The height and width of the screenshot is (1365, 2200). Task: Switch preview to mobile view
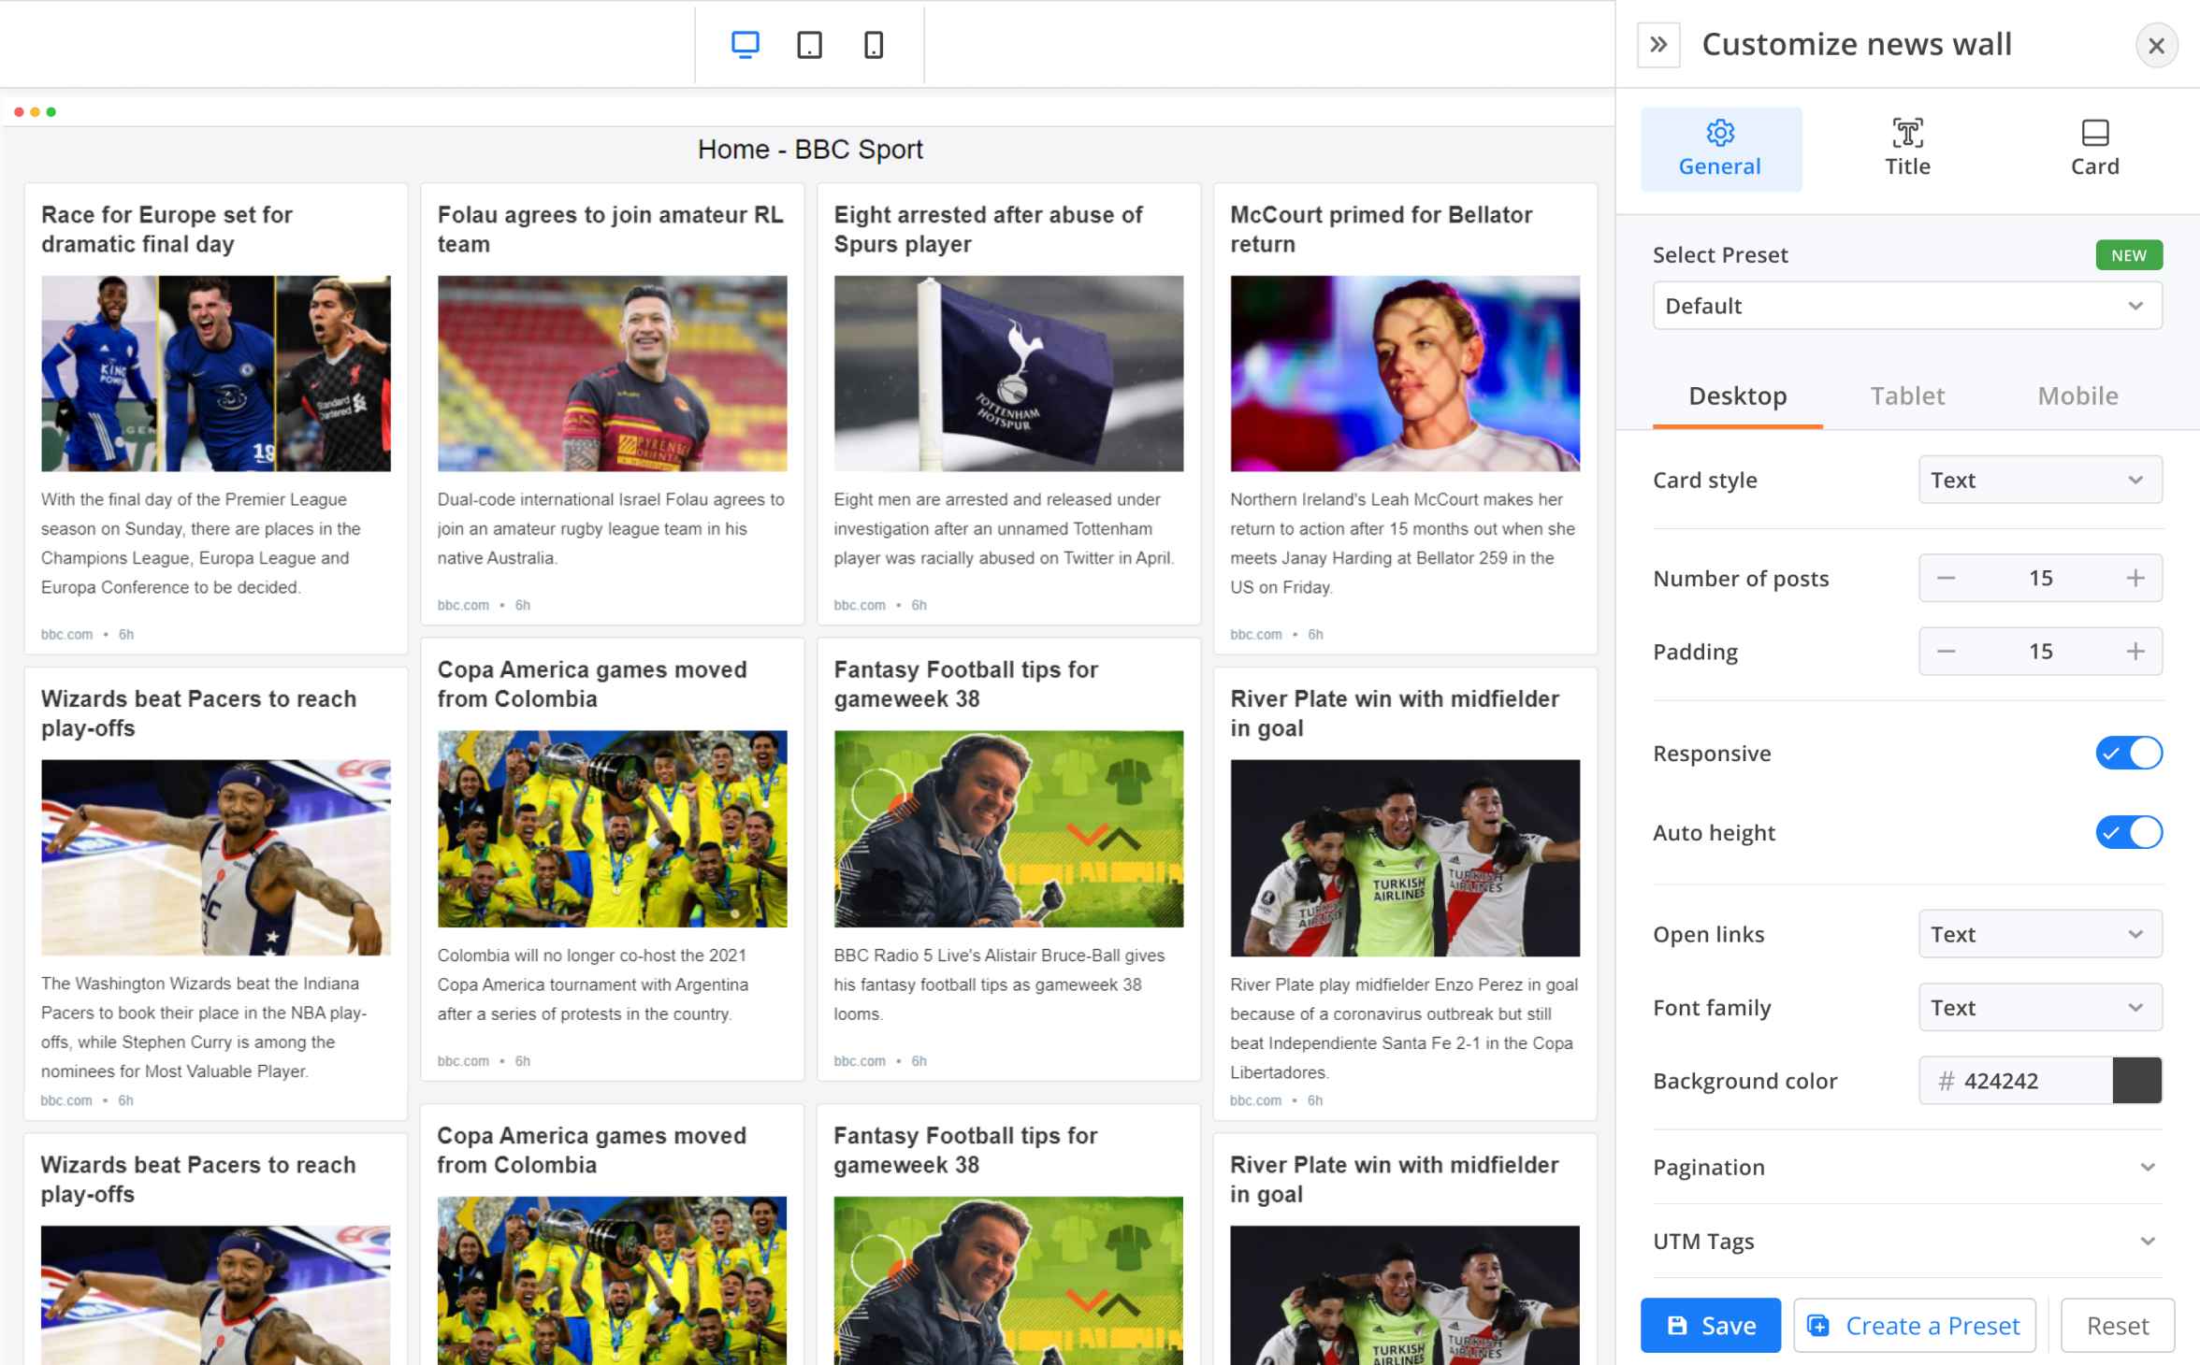(874, 44)
